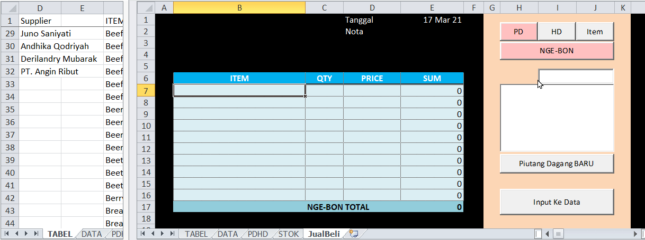This screenshot has width=645, height=240.
Task: Click the search text box above the list
Action: [x=576, y=76]
